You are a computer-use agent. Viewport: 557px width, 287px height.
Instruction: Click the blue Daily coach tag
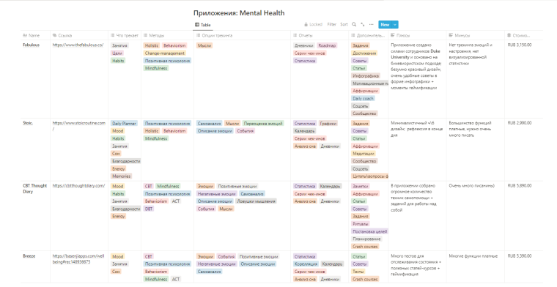coord(363,98)
